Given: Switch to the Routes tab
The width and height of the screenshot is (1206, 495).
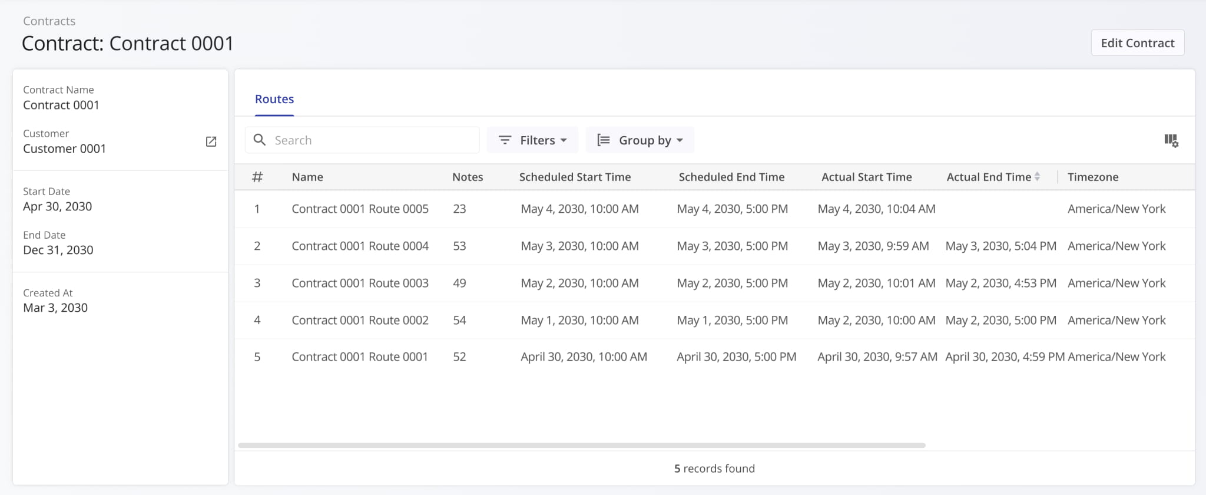Looking at the screenshot, I should 274,99.
